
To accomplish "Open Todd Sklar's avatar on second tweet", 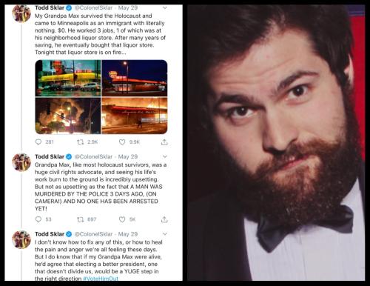I will pyautogui.click(x=21, y=162).
